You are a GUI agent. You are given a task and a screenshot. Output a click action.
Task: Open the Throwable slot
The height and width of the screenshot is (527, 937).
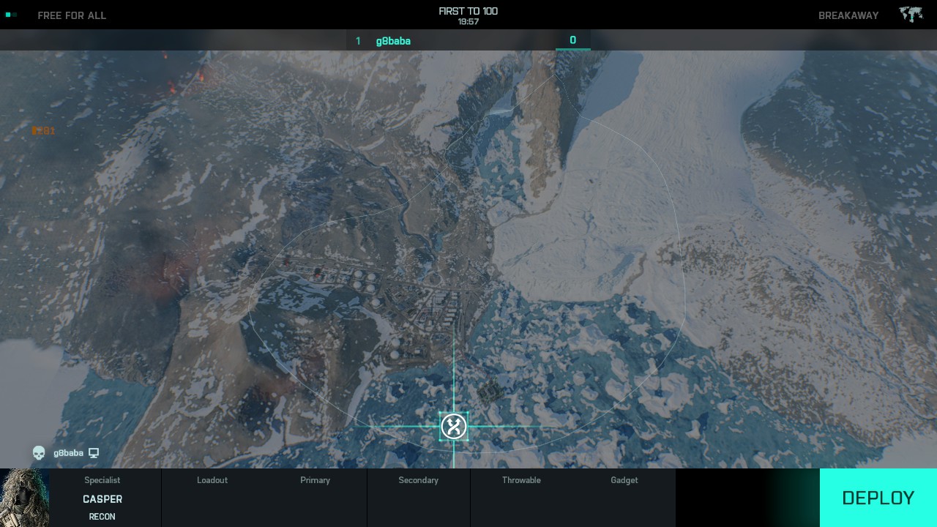521,498
